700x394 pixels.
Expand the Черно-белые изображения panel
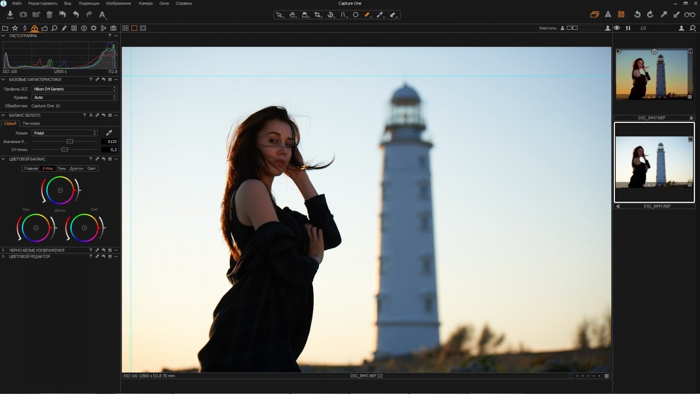tap(3, 250)
